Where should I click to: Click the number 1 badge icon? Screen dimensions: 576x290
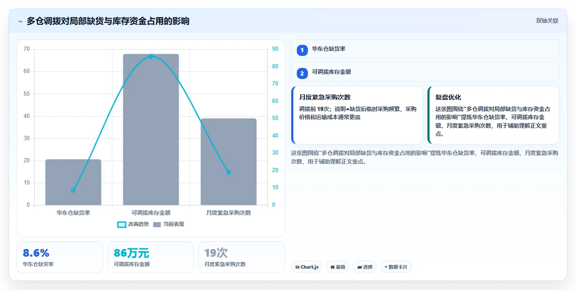[x=302, y=50]
